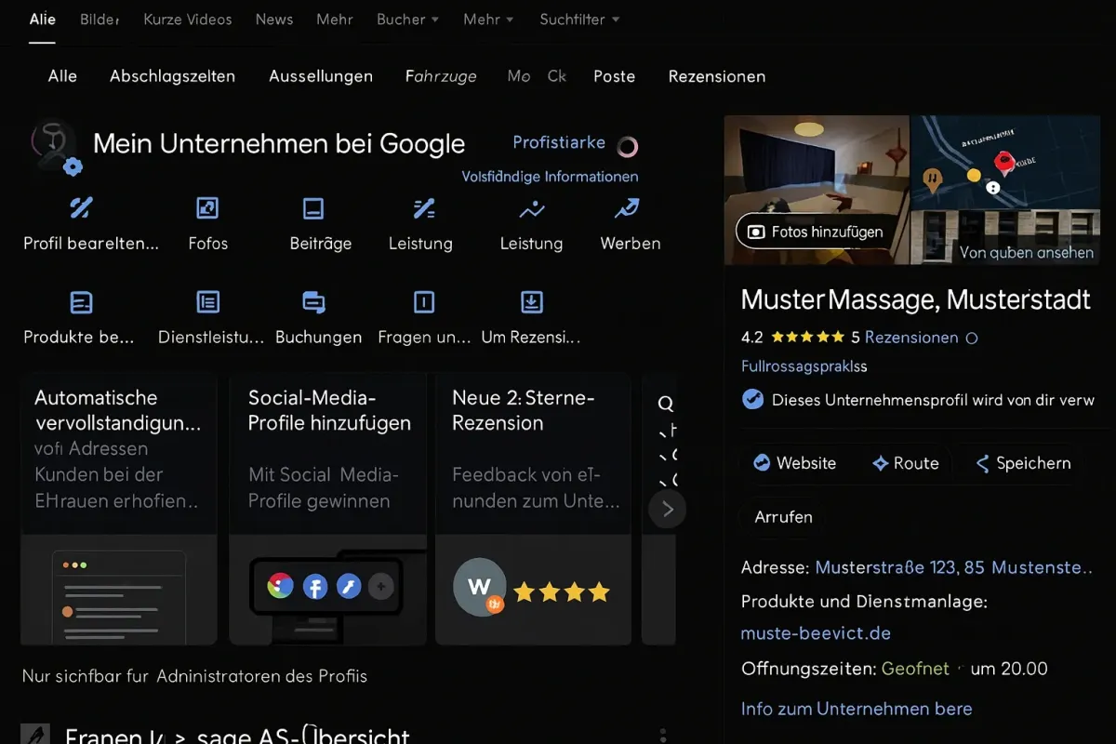Screen dimensions: 1116x744
Task: Click the room photo thumbnail
Action: (x=817, y=190)
